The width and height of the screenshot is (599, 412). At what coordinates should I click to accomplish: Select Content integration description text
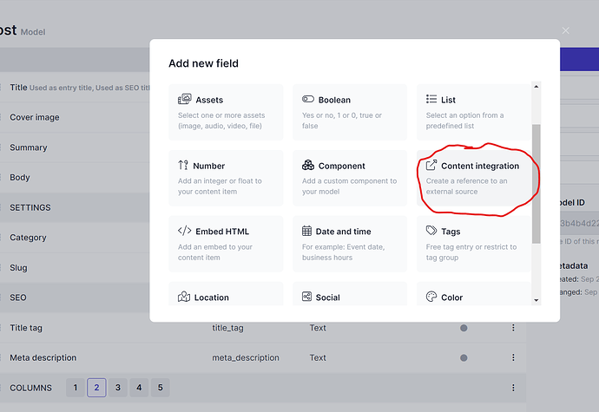point(466,186)
